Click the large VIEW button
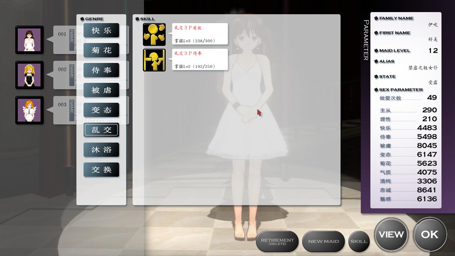Image resolution: width=455 pixels, height=256 pixels. click(391, 235)
